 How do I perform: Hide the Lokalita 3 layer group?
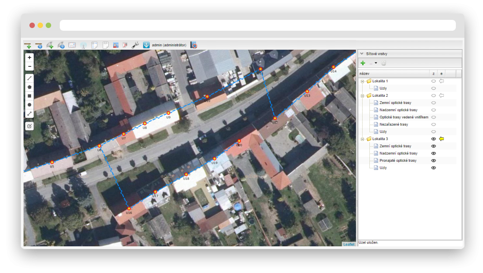tap(433, 139)
